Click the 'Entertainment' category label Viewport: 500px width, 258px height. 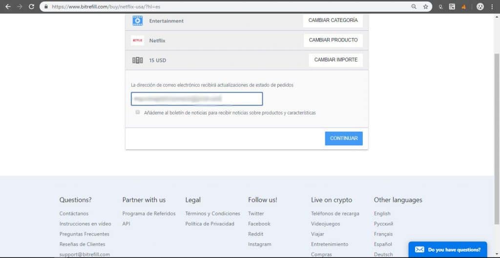pos(167,20)
